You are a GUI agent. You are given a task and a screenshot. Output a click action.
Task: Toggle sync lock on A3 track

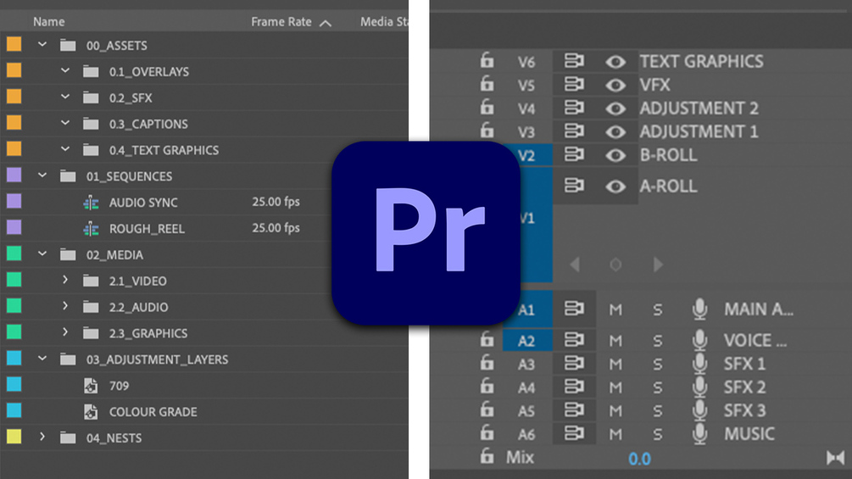tap(574, 364)
